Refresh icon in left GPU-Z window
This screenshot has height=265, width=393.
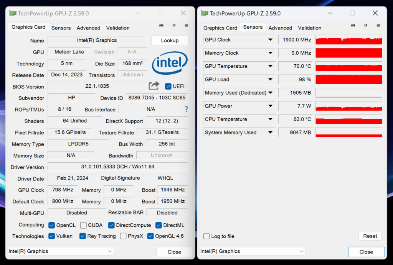tap(174, 25)
